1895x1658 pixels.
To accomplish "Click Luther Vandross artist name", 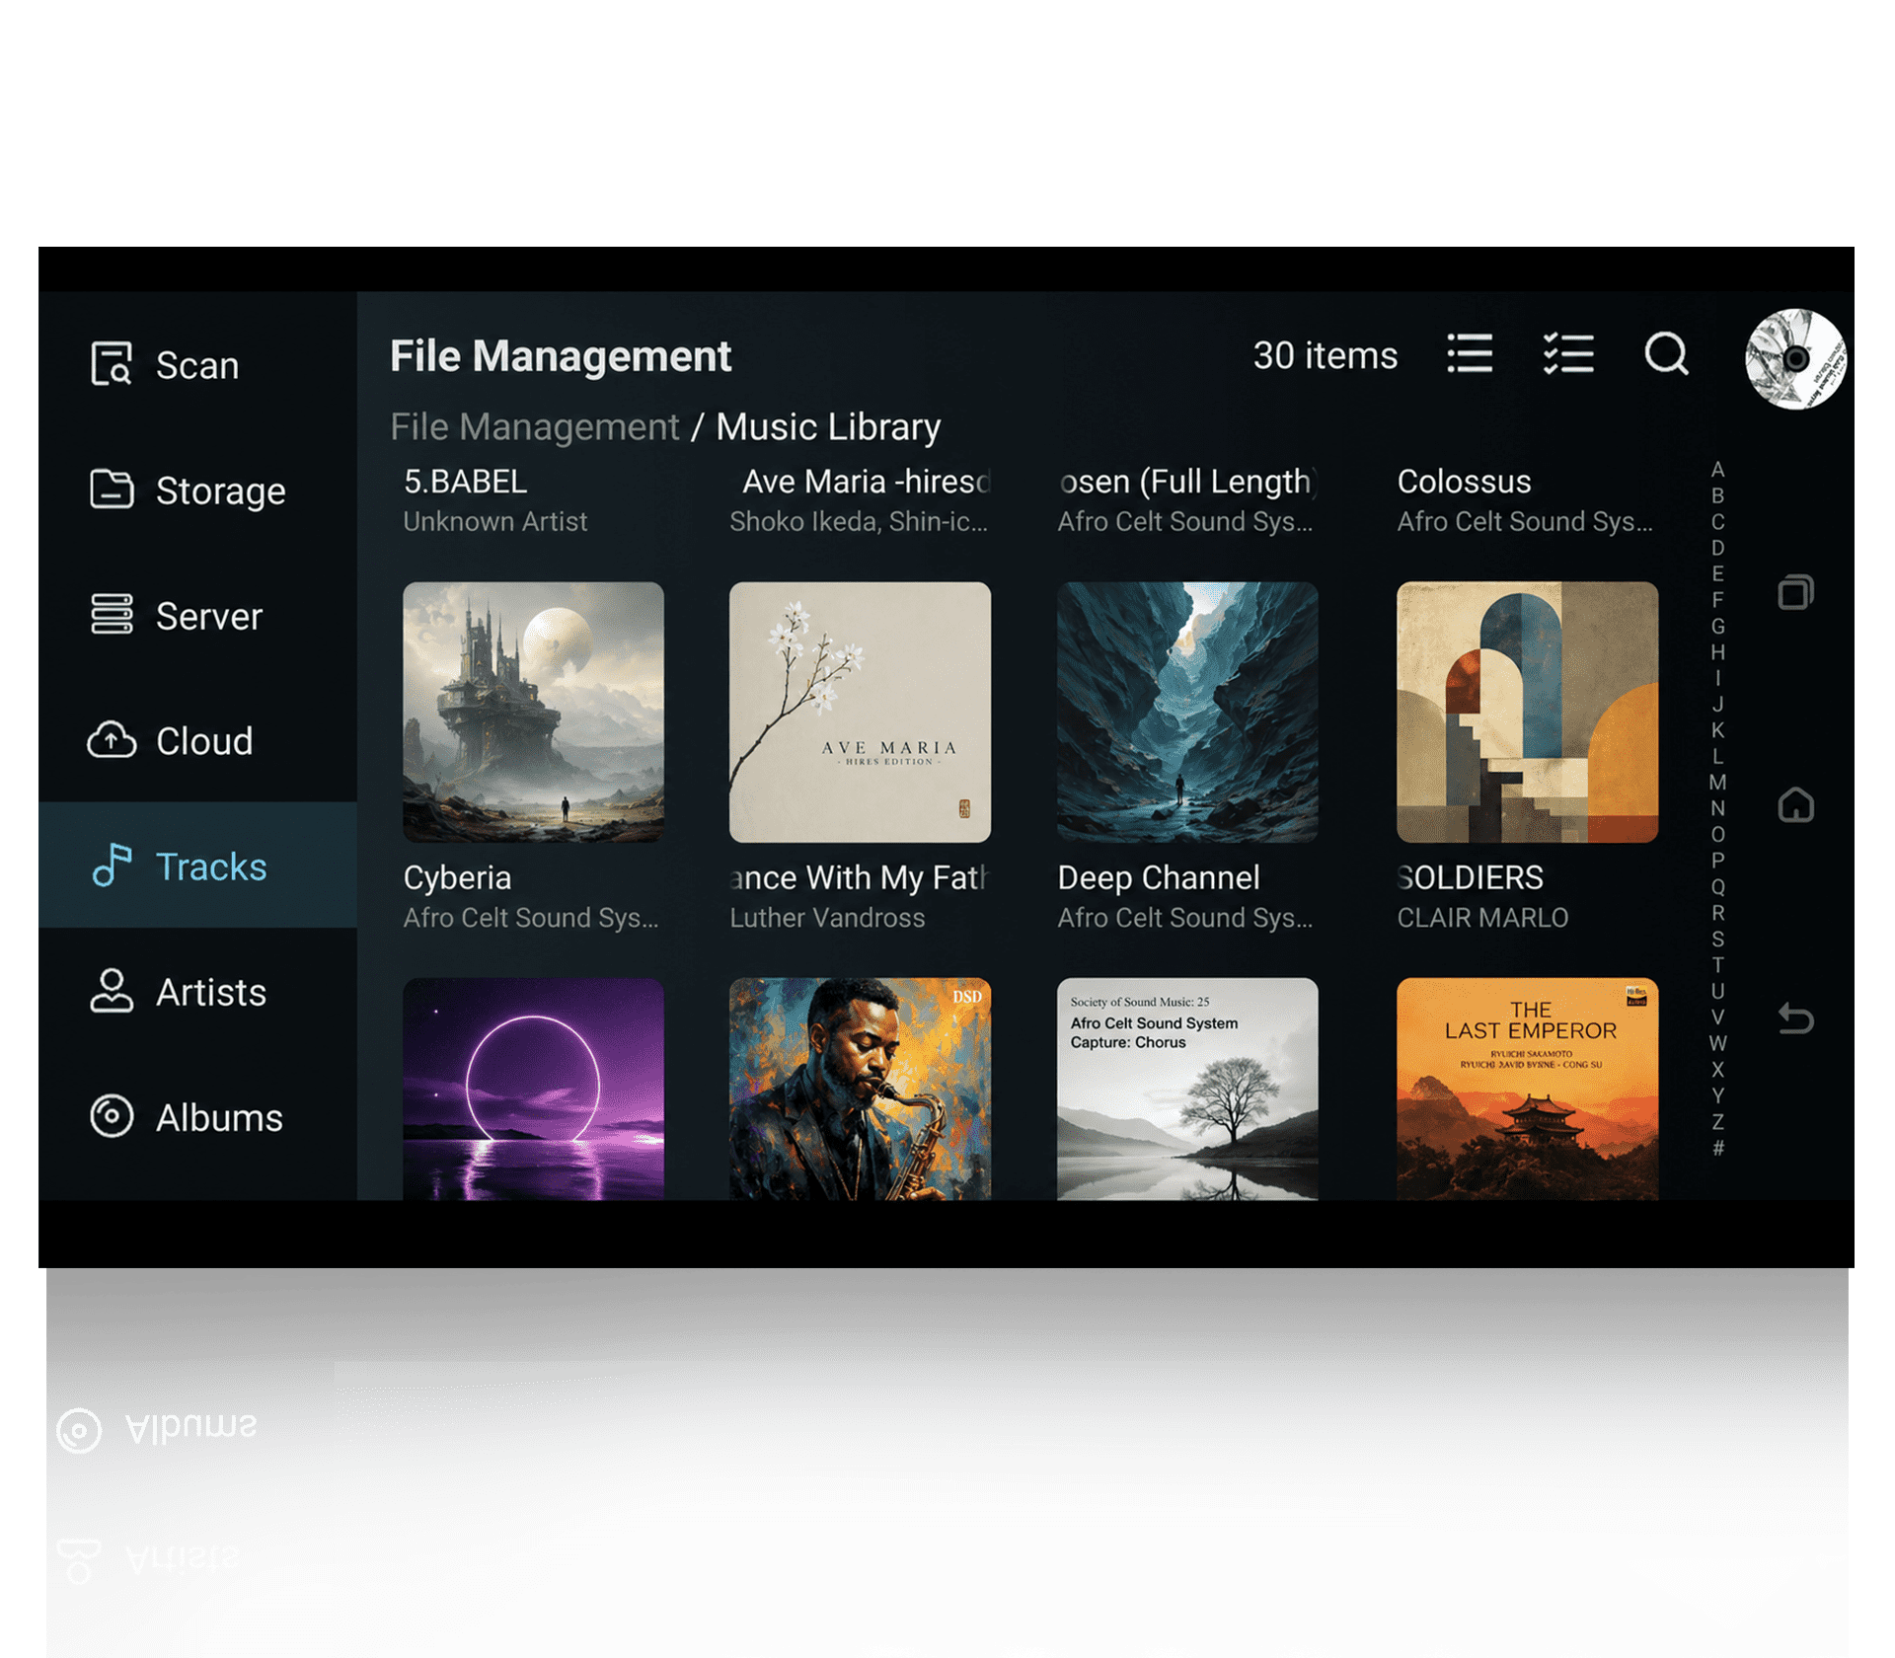I will click(x=827, y=918).
